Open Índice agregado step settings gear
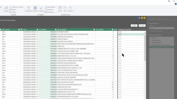The height and width of the screenshot is (99, 177). (173, 42)
